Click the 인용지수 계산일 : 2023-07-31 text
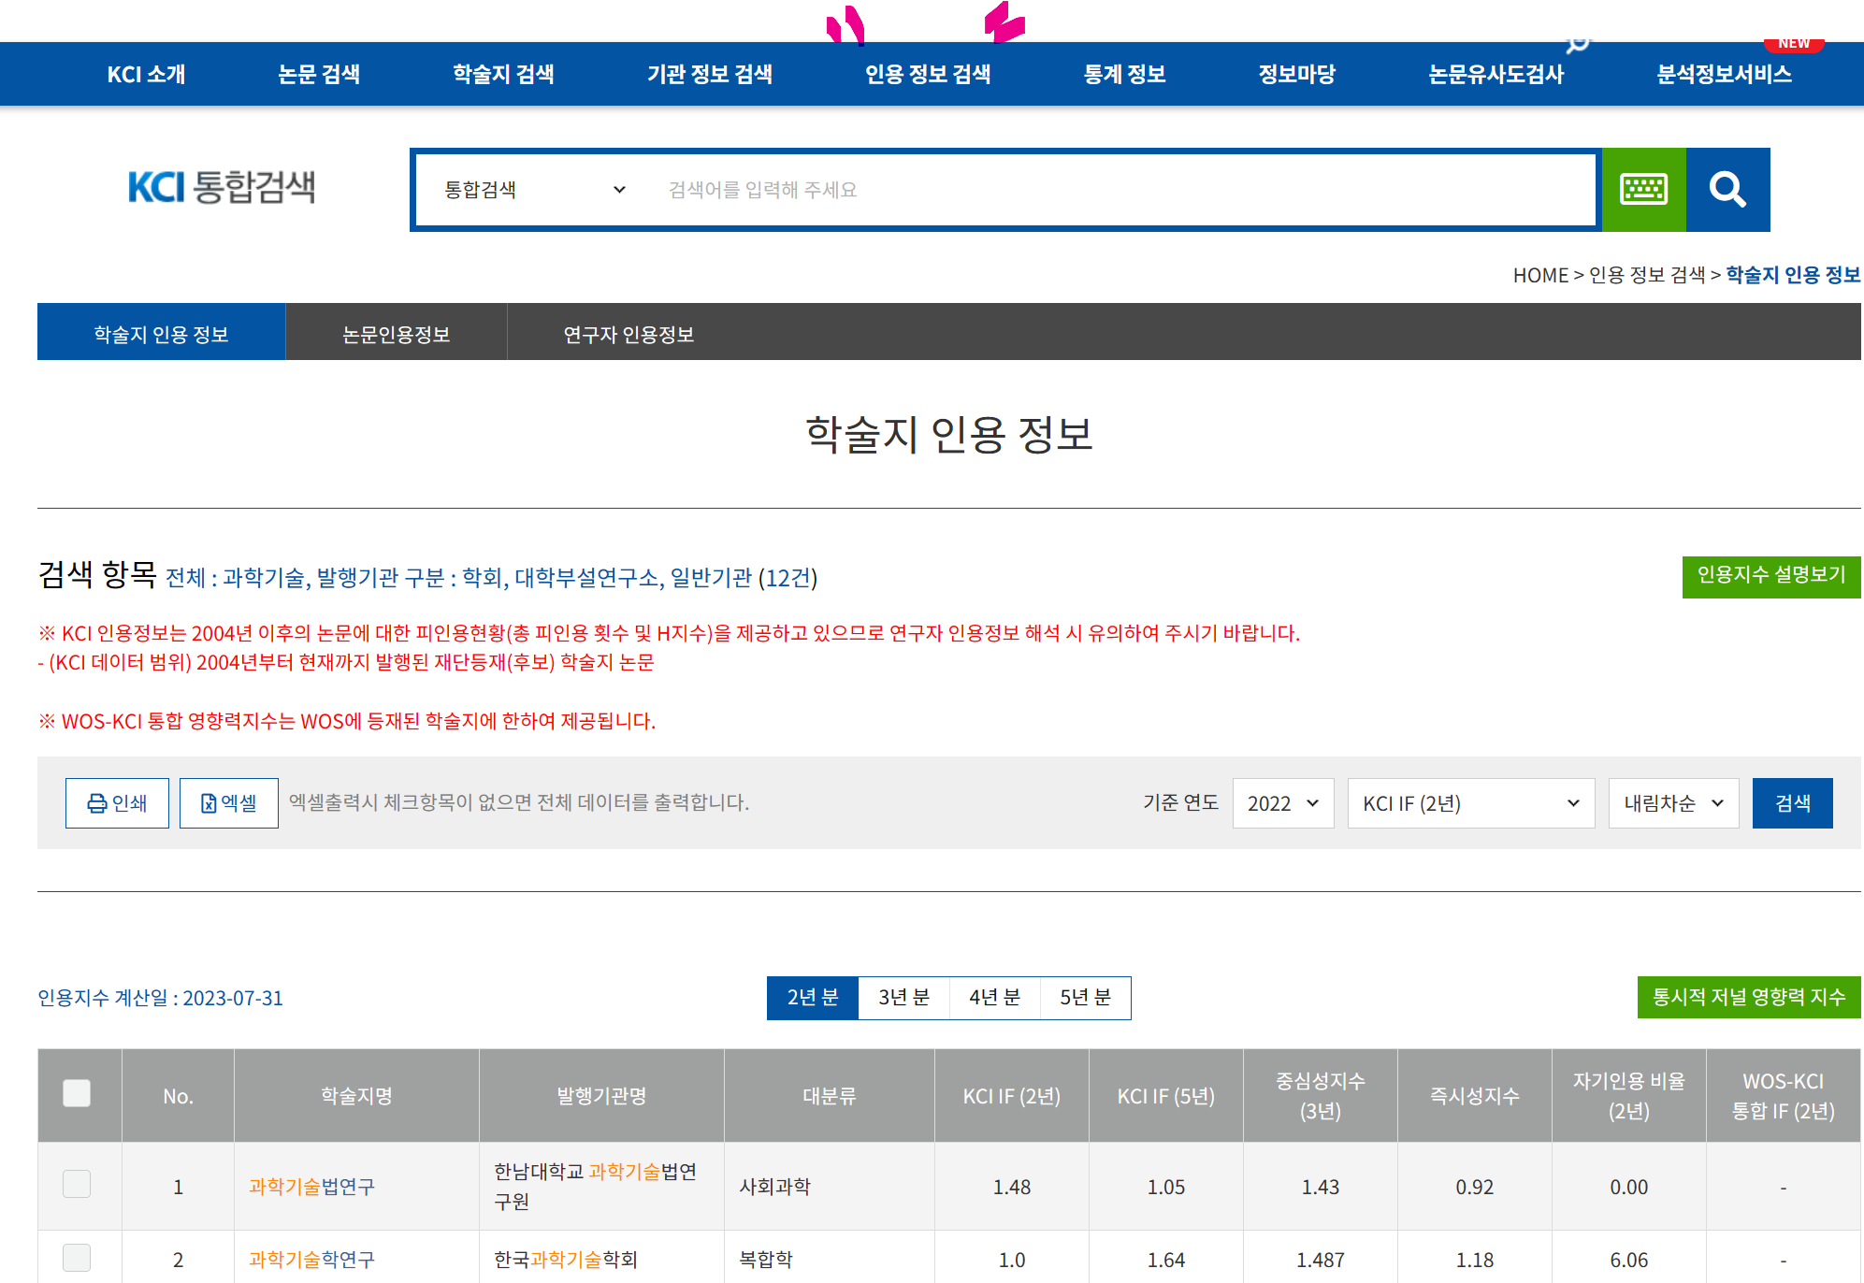 coord(160,998)
